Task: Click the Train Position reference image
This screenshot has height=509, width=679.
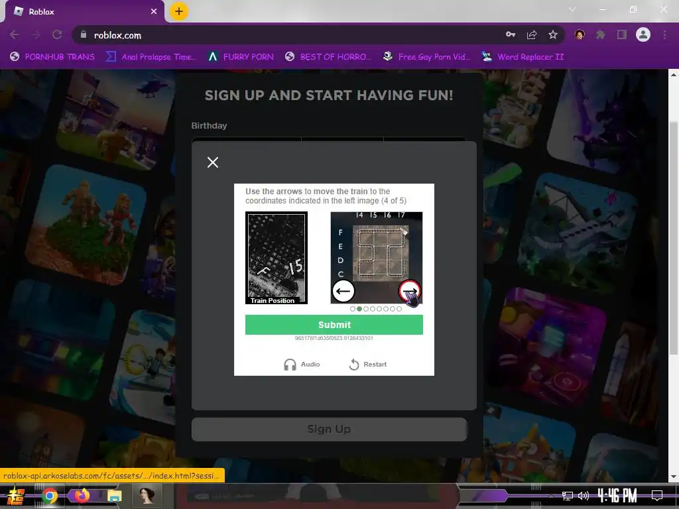Action: 277,258
